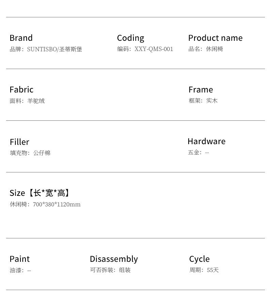The image size is (269, 304).
Task: Select the cycle value 55天
Action: (x=213, y=270)
